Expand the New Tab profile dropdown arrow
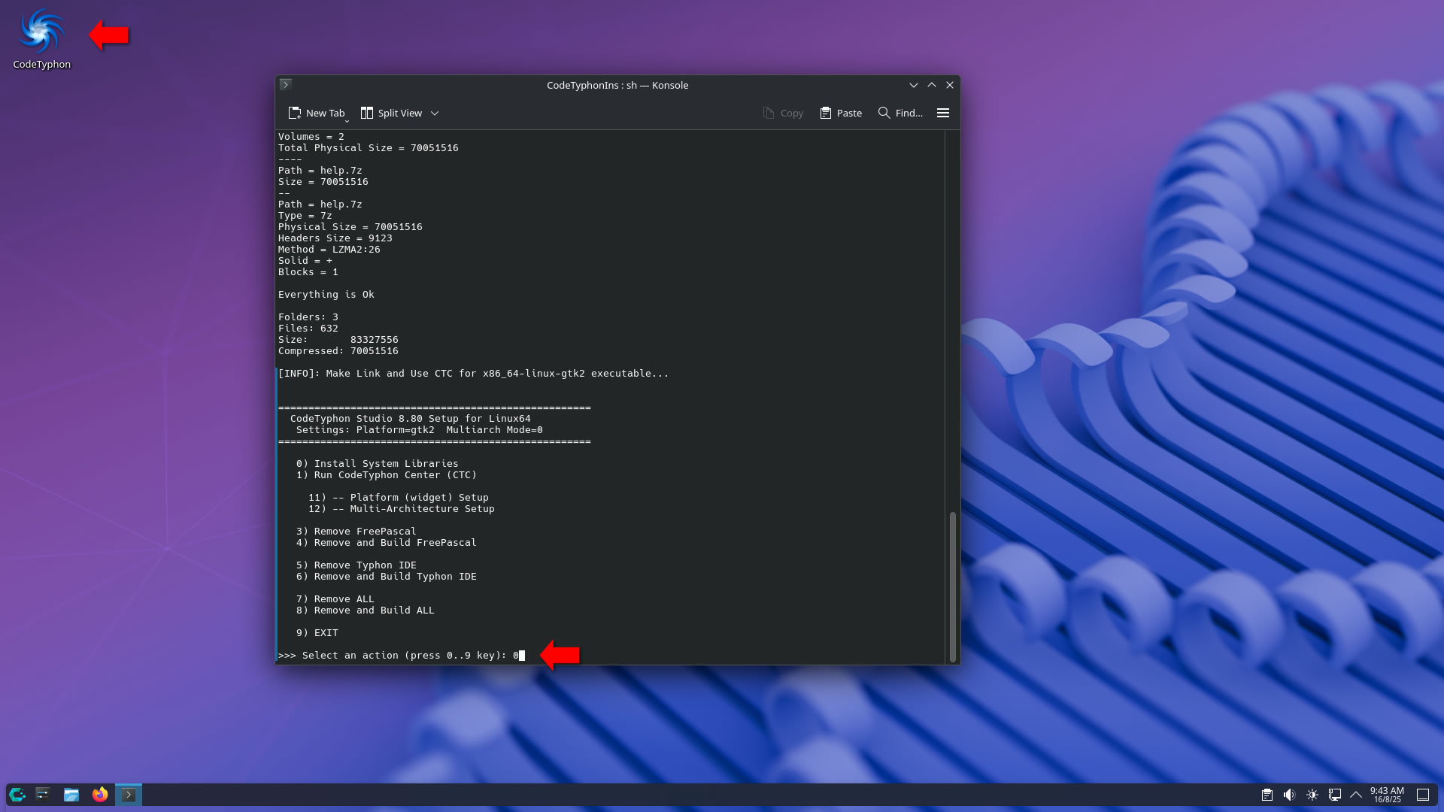The image size is (1444, 812). [347, 121]
